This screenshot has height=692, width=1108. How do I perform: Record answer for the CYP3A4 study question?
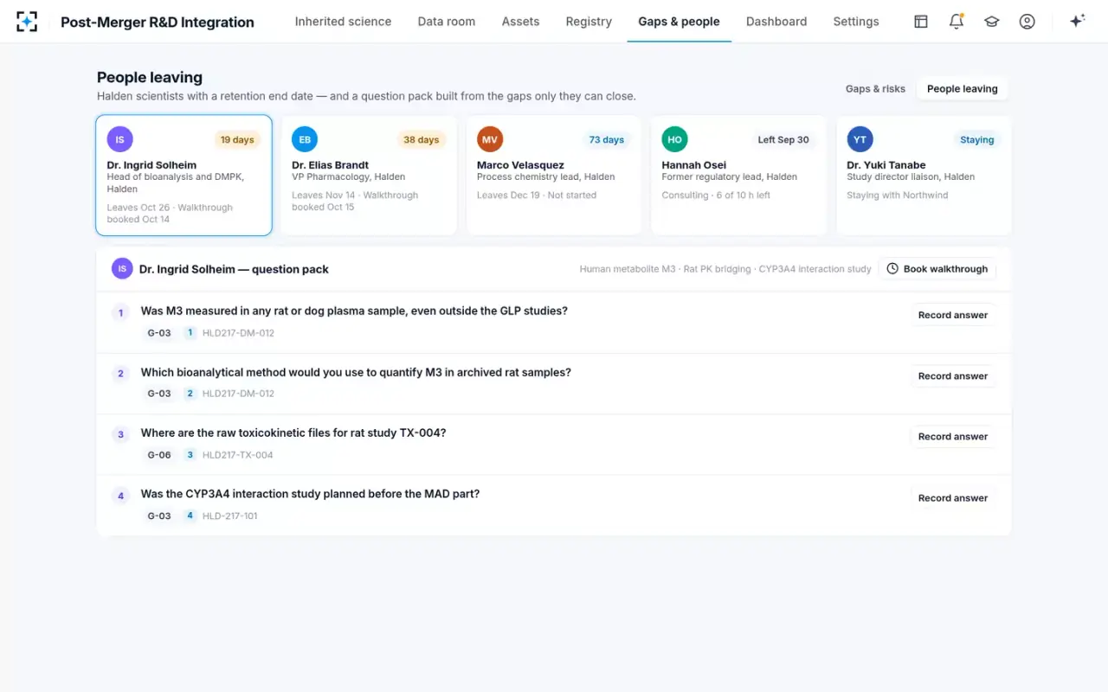pos(953,498)
